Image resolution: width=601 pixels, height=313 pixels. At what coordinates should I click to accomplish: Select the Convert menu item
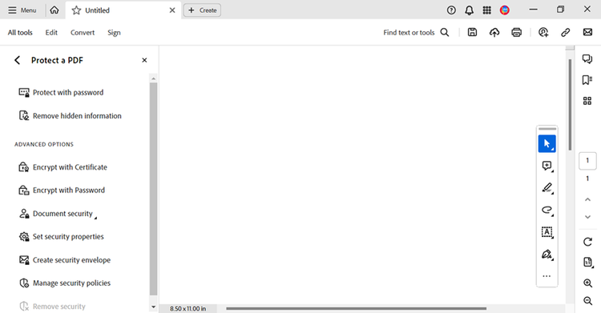click(x=83, y=33)
